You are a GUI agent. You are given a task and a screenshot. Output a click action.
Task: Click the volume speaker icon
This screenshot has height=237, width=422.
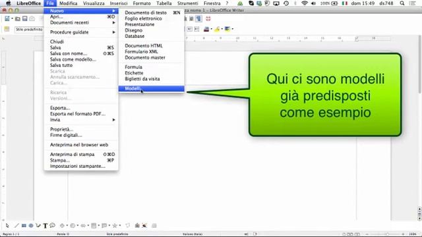[x=313, y=3]
